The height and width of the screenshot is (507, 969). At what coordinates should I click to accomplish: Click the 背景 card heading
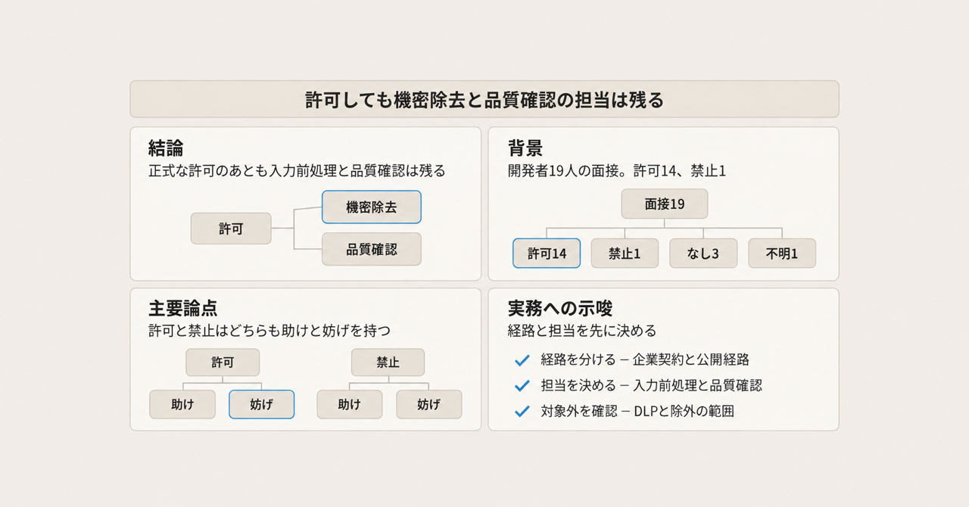click(x=525, y=148)
